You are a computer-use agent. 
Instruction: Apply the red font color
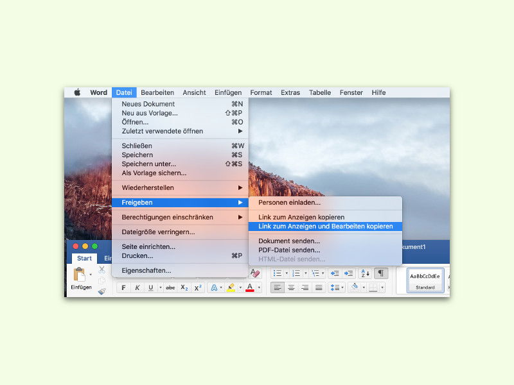pyautogui.click(x=250, y=287)
